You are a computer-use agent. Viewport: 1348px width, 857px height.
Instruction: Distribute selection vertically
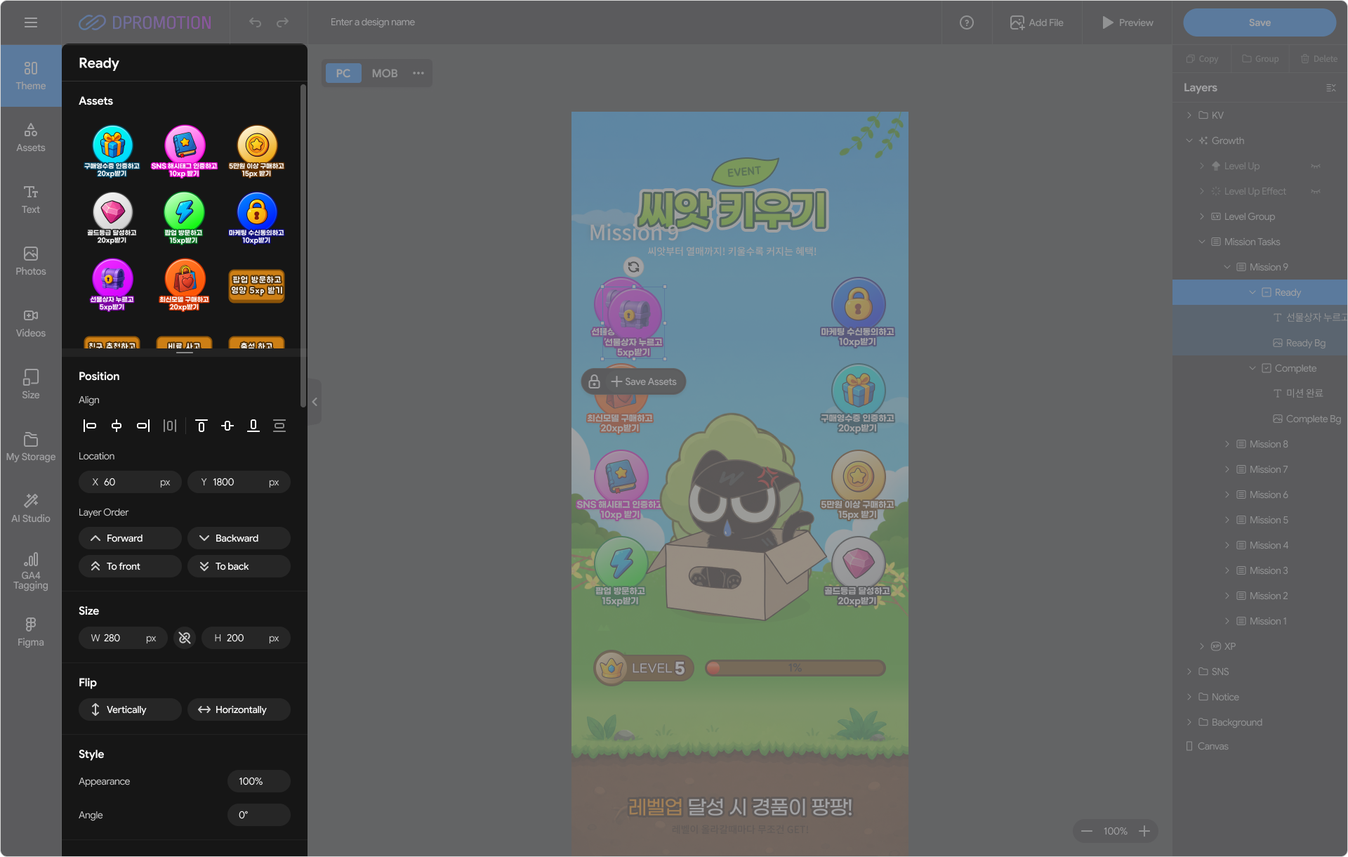tap(279, 426)
